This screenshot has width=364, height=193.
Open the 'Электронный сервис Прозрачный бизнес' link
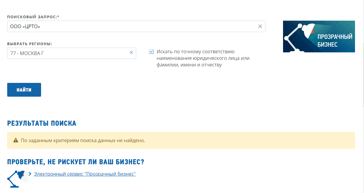85,174
